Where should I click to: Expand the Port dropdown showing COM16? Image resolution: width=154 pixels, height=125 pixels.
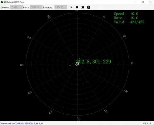[x=36, y=7]
